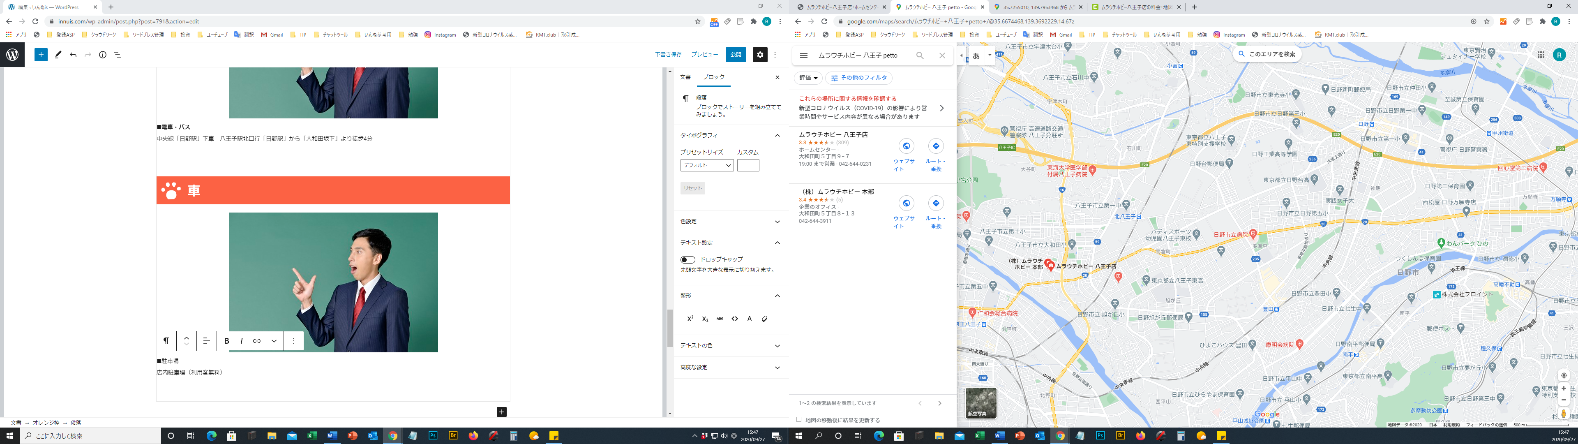Viewport: 1578px width, 444px height.
Task: Collapse the 整形 formatting panel
Action: click(777, 296)
